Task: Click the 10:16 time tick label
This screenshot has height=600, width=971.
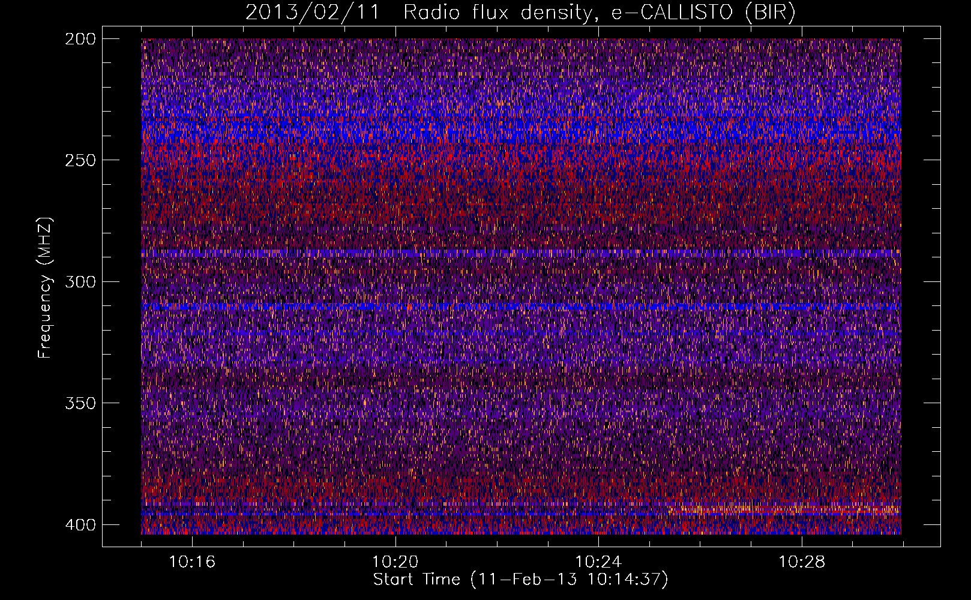Action: (x=192, y=562)
